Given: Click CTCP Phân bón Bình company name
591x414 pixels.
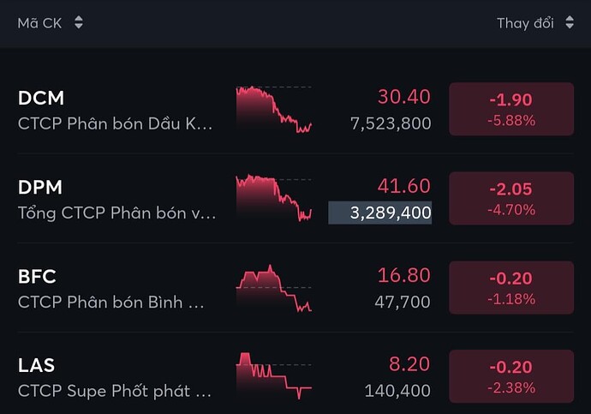Looking at the screenshot, I should (x=111, y=302).
